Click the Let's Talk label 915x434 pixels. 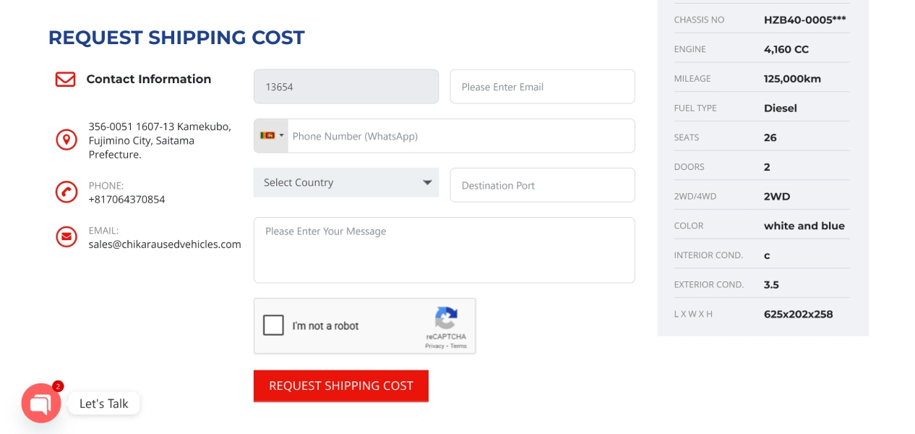pos(104,404)
